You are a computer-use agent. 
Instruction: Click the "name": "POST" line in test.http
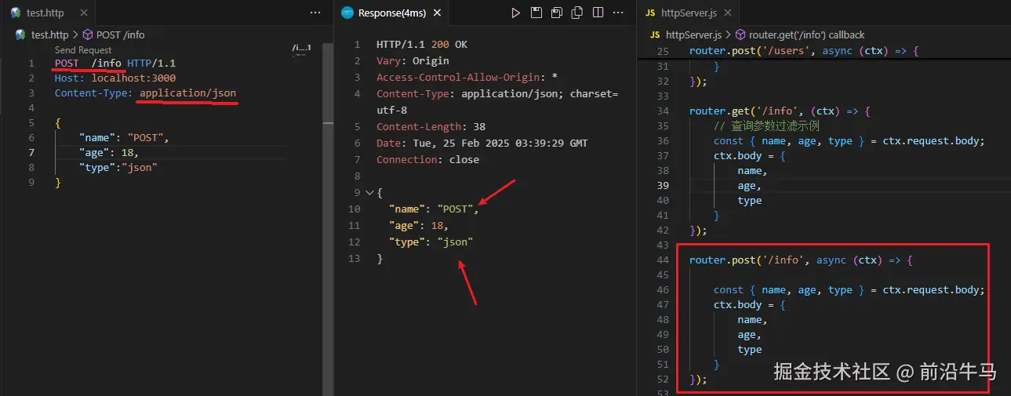(124, 137)
